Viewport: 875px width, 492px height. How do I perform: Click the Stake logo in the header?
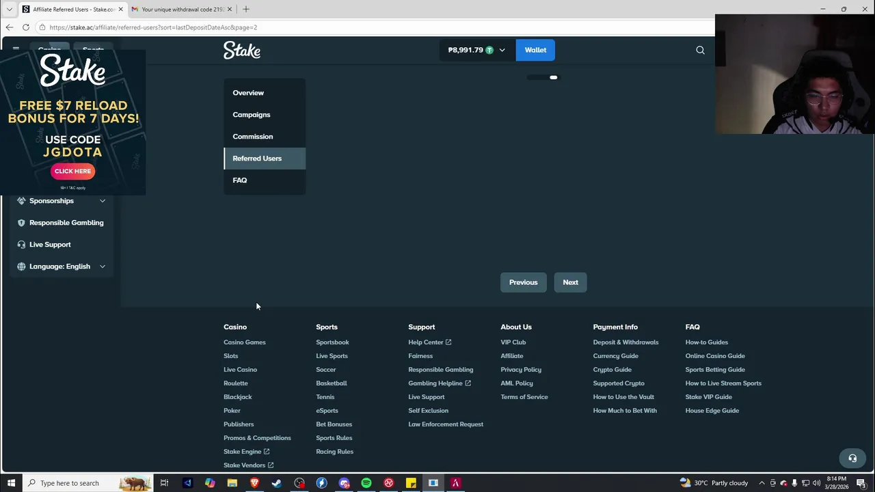(x=242, y=51)
